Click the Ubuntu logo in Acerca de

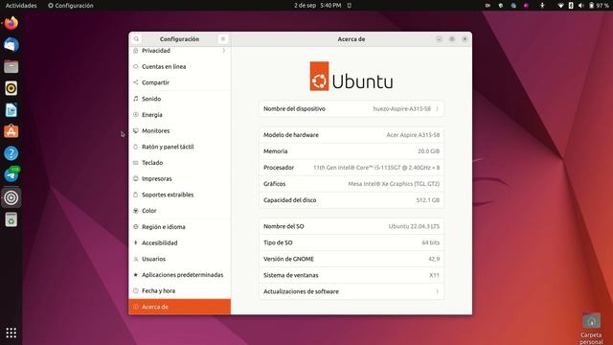352,77
